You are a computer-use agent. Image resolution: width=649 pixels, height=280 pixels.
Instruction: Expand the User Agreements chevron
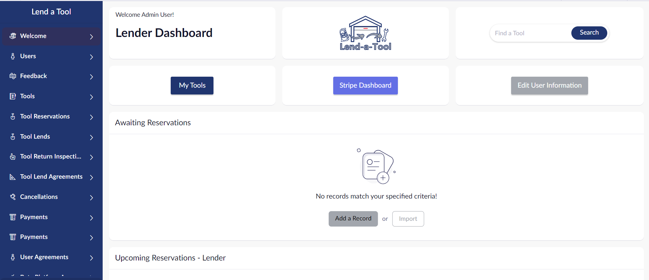[x=91, y=258]
